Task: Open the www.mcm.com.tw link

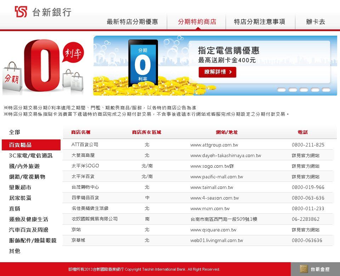Action: pos(210,209)
